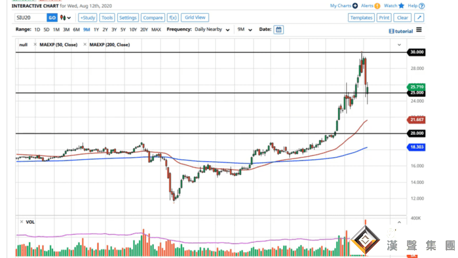Screen dimensions: 458x258
Task: Click the MAEXP (200, Close) label
Action: pyautogui.click(x=109, y=45)
